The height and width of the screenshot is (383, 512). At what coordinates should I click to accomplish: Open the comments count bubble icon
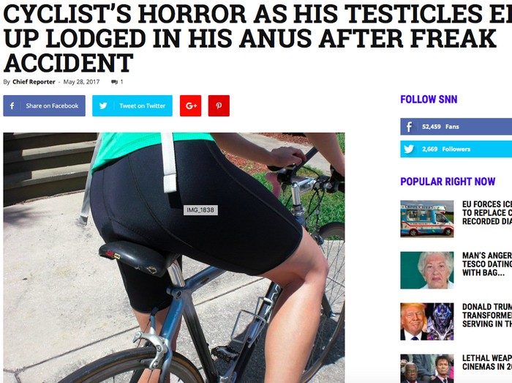click(114, 82)
